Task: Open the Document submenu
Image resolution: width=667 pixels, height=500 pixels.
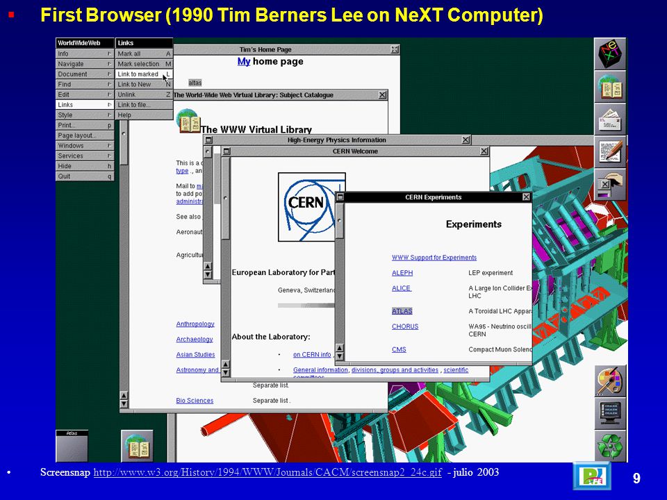Action: click(x=85, y=74)
